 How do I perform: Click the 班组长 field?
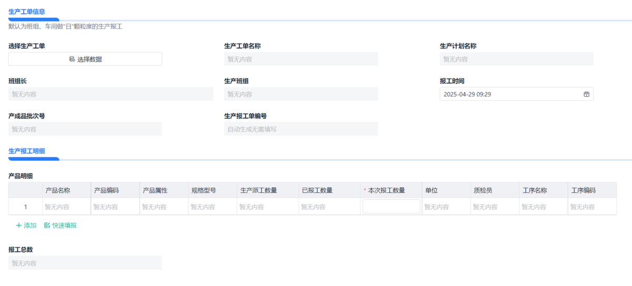click(x=111, y=94)
